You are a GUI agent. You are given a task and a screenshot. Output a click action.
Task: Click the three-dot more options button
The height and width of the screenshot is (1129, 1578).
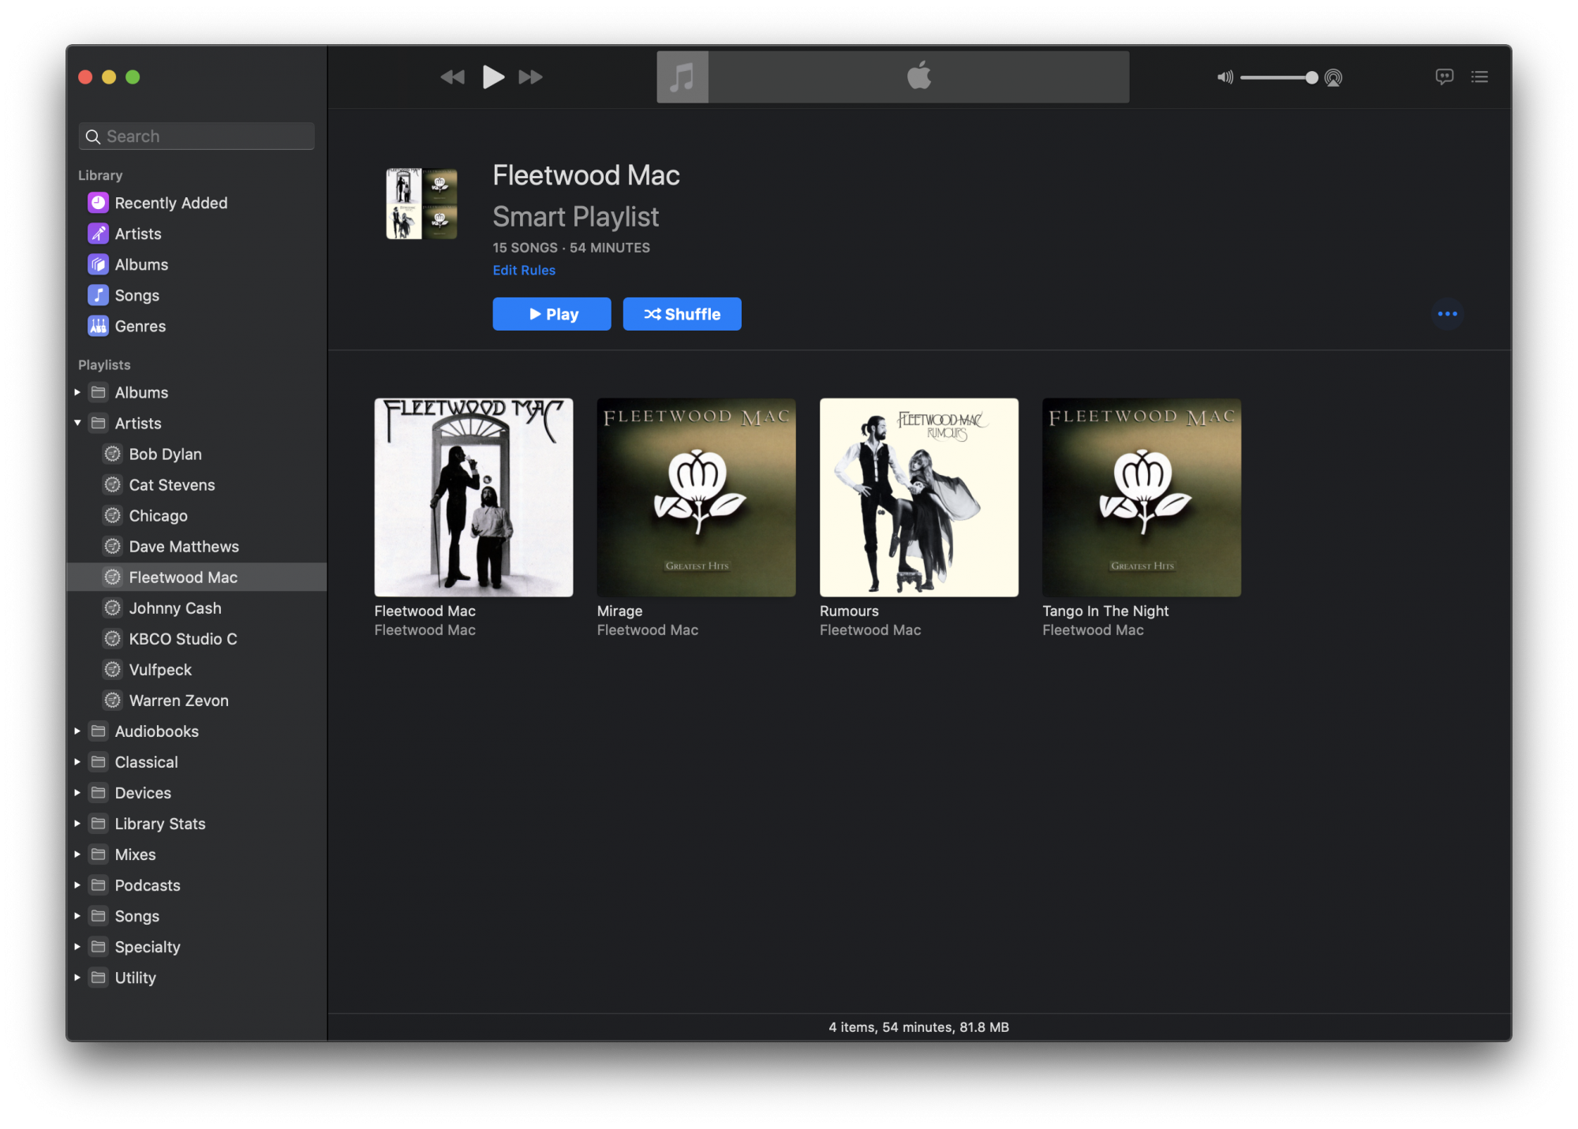click(x=1447, y=314)
